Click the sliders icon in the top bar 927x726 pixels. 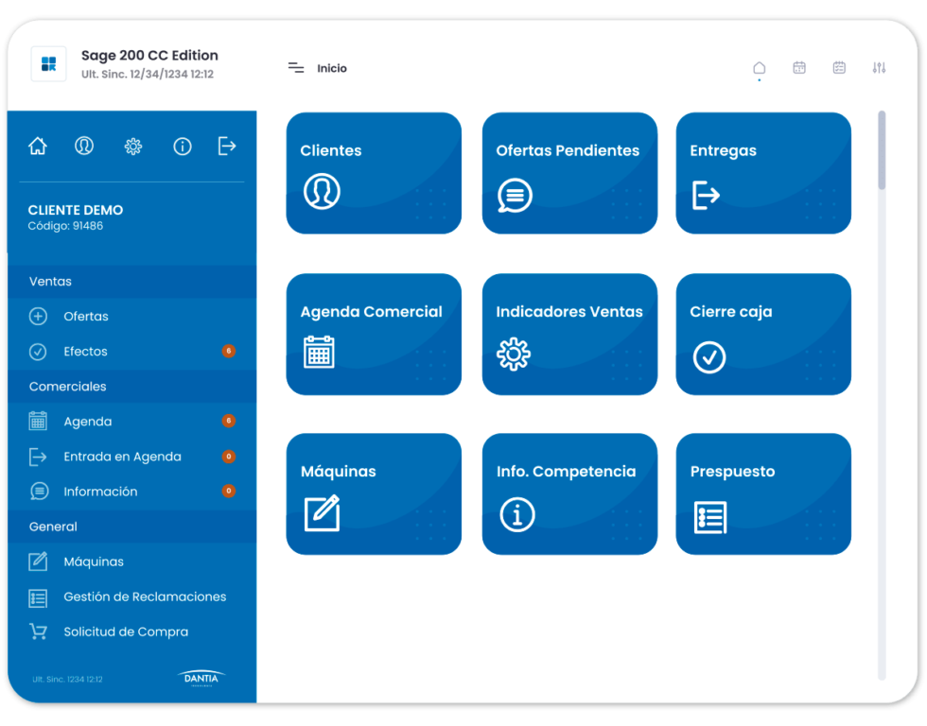(879, 68)
